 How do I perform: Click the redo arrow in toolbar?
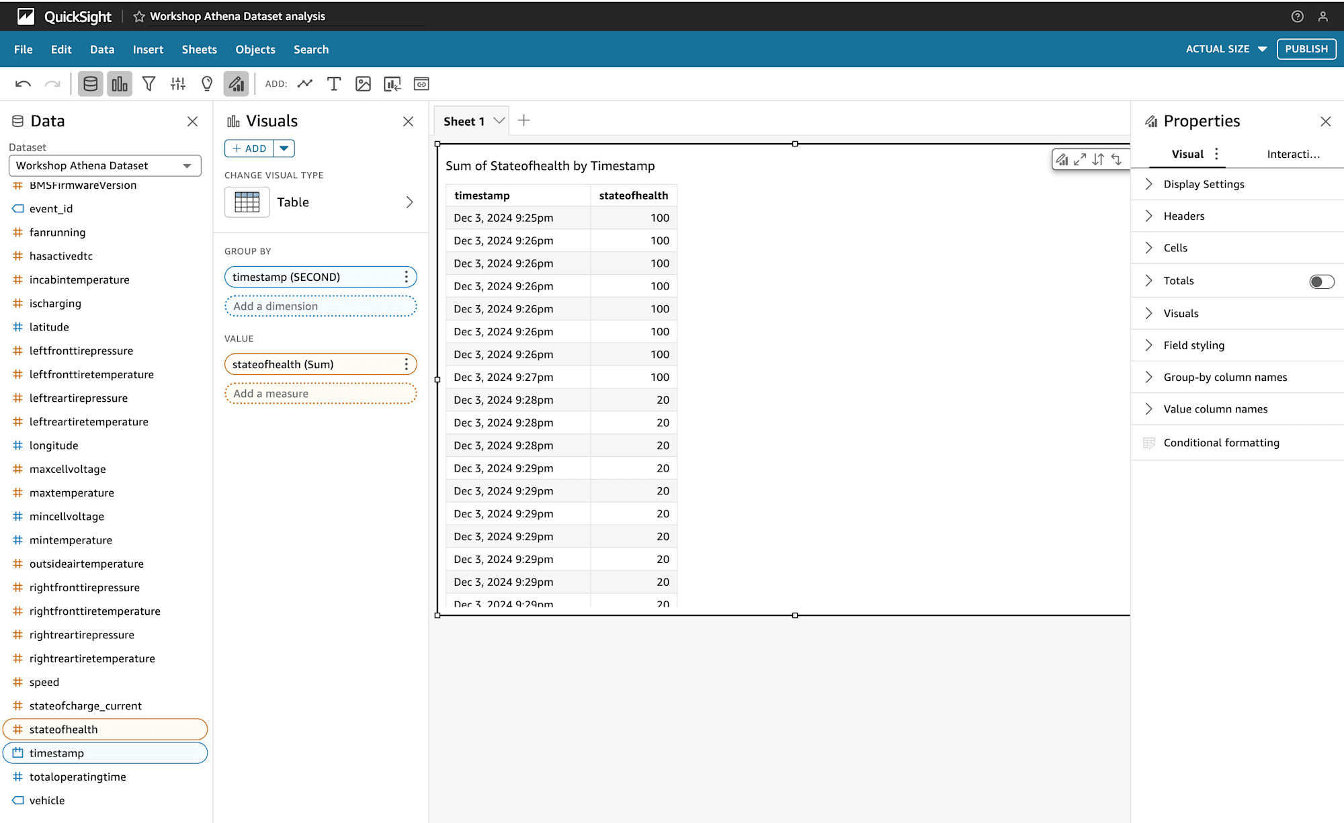(52, 84)
